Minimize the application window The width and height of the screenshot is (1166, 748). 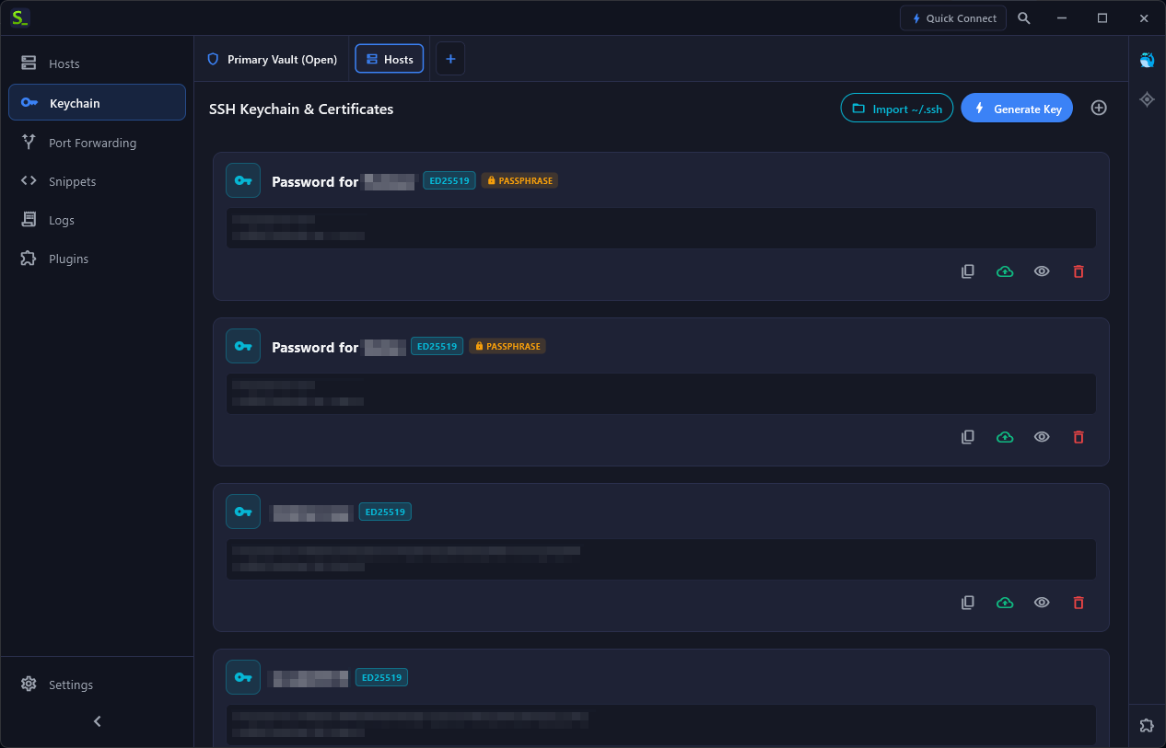1062,18
